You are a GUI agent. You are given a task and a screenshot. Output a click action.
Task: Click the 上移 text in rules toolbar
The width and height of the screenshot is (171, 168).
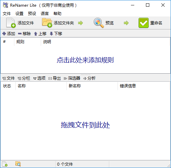click(x=42, y=34)
